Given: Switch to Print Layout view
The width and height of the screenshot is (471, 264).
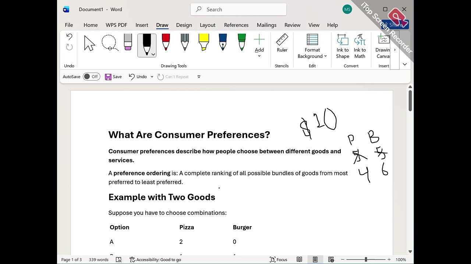Looking at the screenshot, I should (x=315, y=260).
